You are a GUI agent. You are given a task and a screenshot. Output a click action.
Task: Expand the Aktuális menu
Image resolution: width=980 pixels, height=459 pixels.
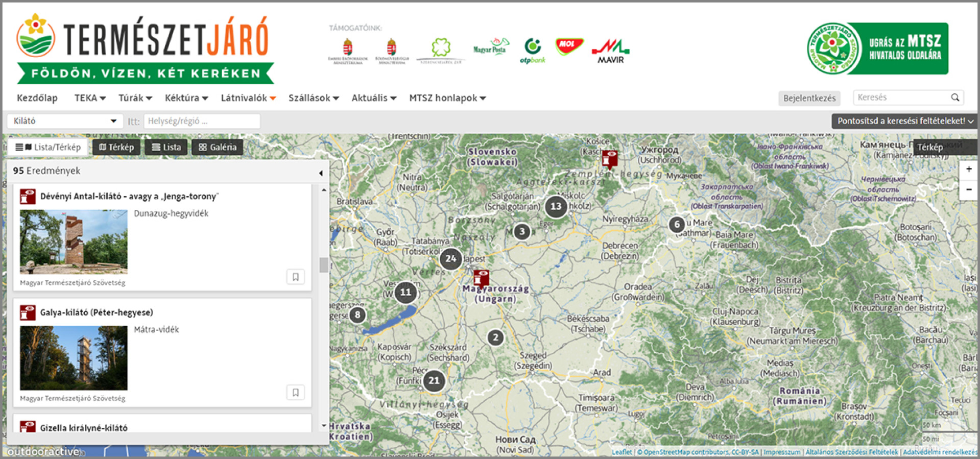(374, 98)
